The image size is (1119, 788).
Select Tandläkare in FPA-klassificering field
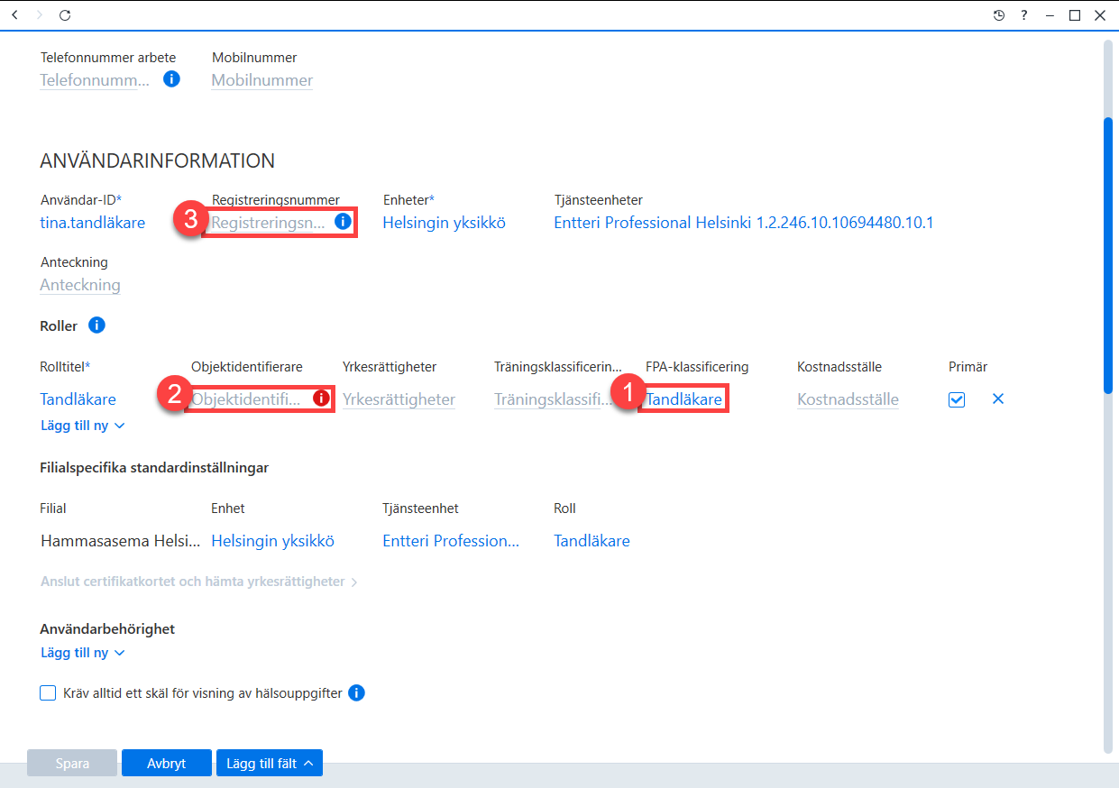pyautogui.click(x=683, y=399)
